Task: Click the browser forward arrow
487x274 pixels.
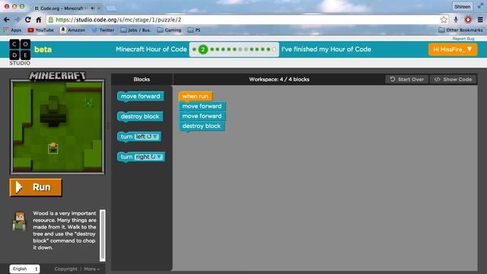Action: pos(17,20)
